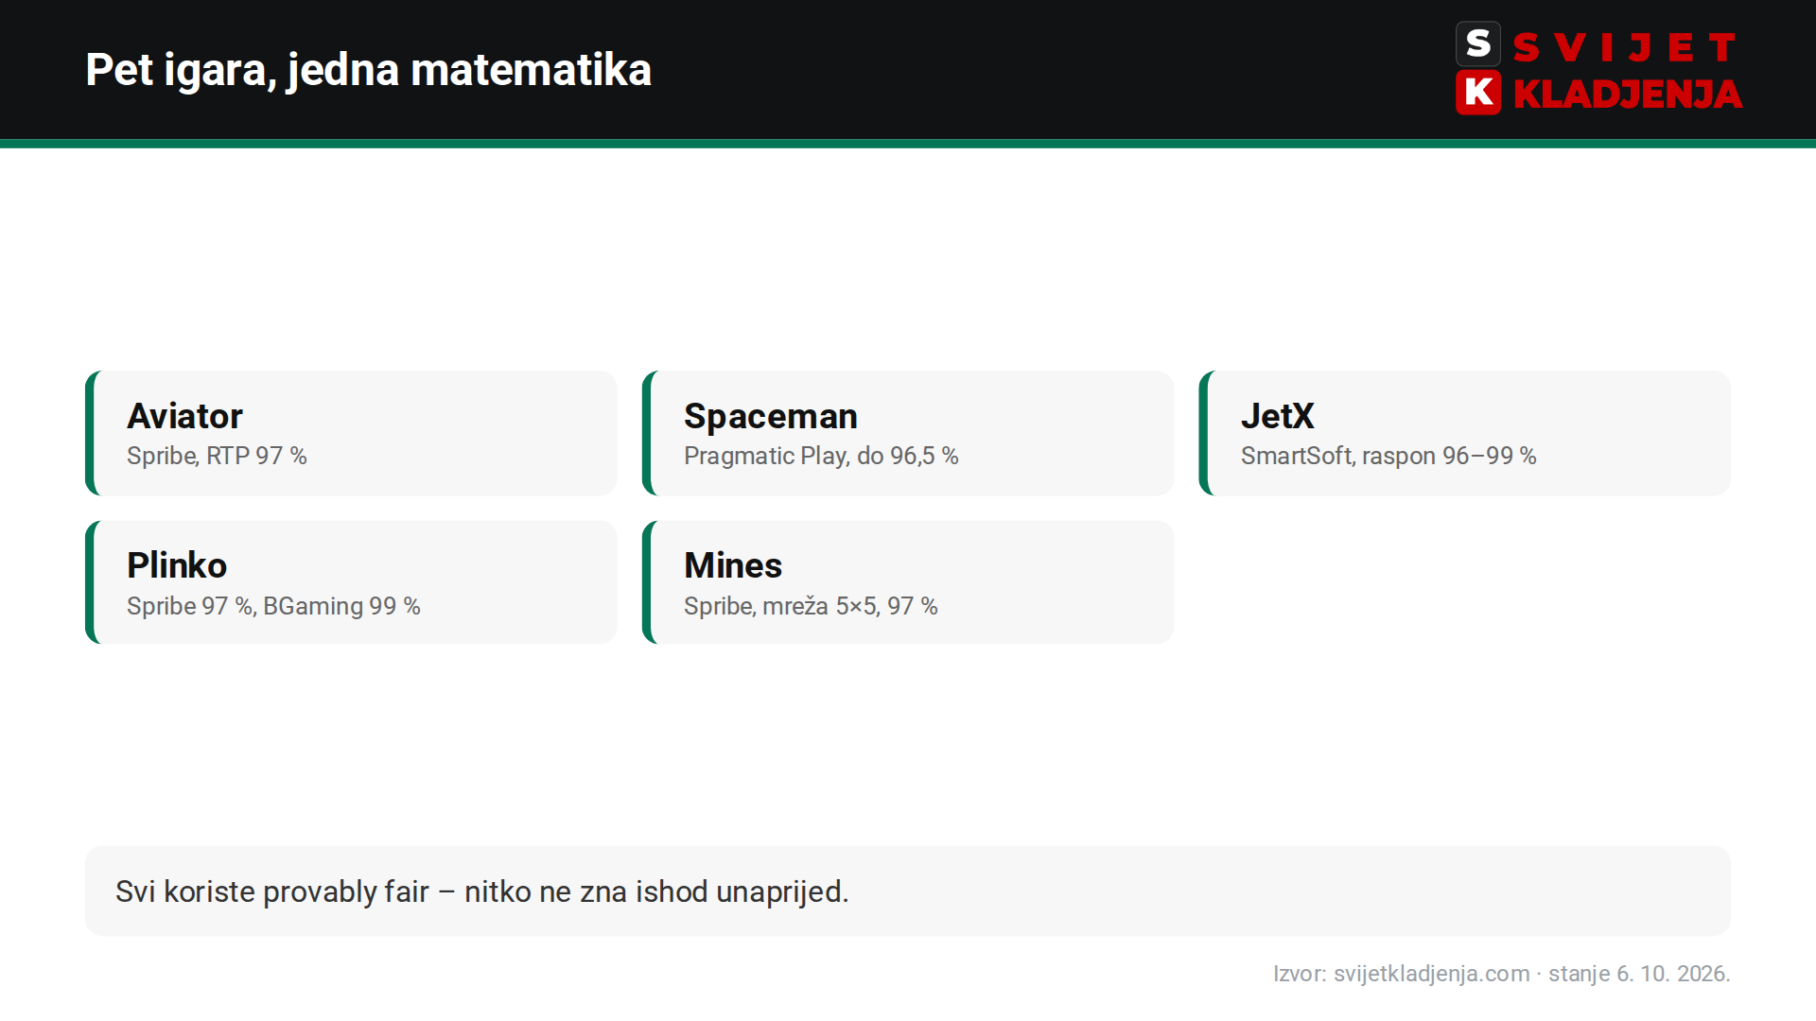Click the 'stanje 6. 10. 2026.' date text
1816x1021 pixels.
point(1639,973)
